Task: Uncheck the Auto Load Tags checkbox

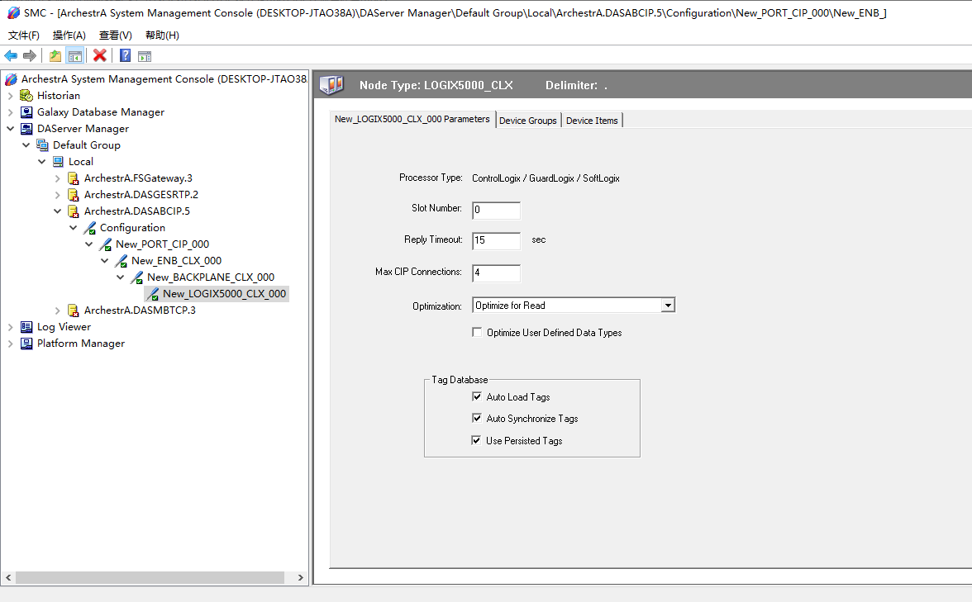Action: point(477,396)
